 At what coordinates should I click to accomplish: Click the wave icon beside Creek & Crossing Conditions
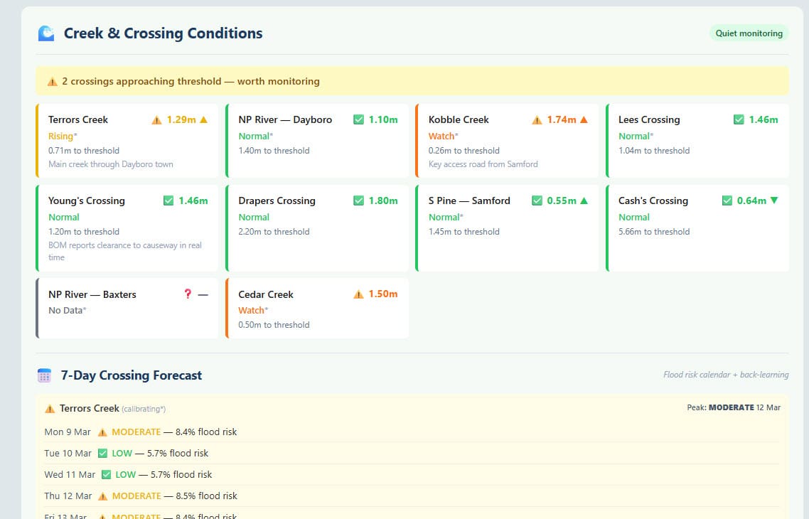click(x=45, y=33)
